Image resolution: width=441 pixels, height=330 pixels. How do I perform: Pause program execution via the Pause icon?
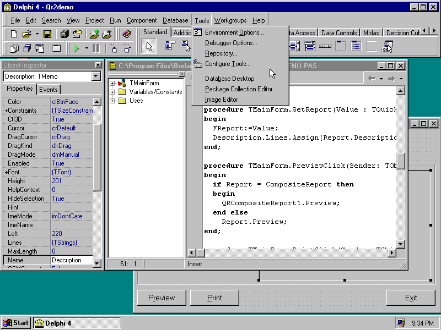(95, 48)
